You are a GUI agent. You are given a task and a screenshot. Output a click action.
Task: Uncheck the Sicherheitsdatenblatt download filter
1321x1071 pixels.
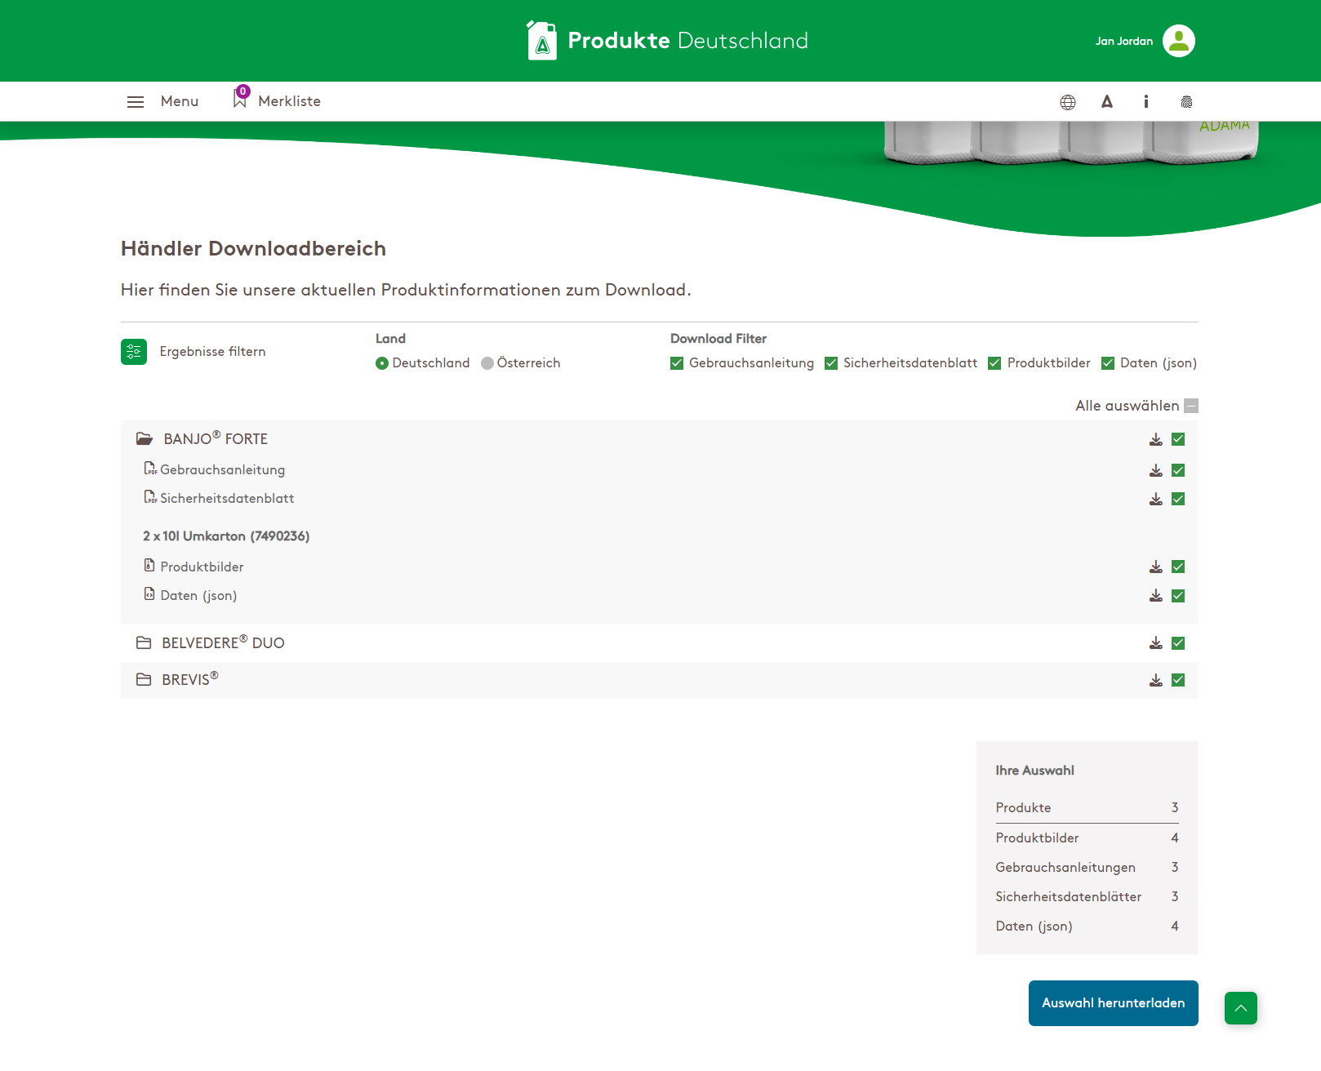(831, 363)
